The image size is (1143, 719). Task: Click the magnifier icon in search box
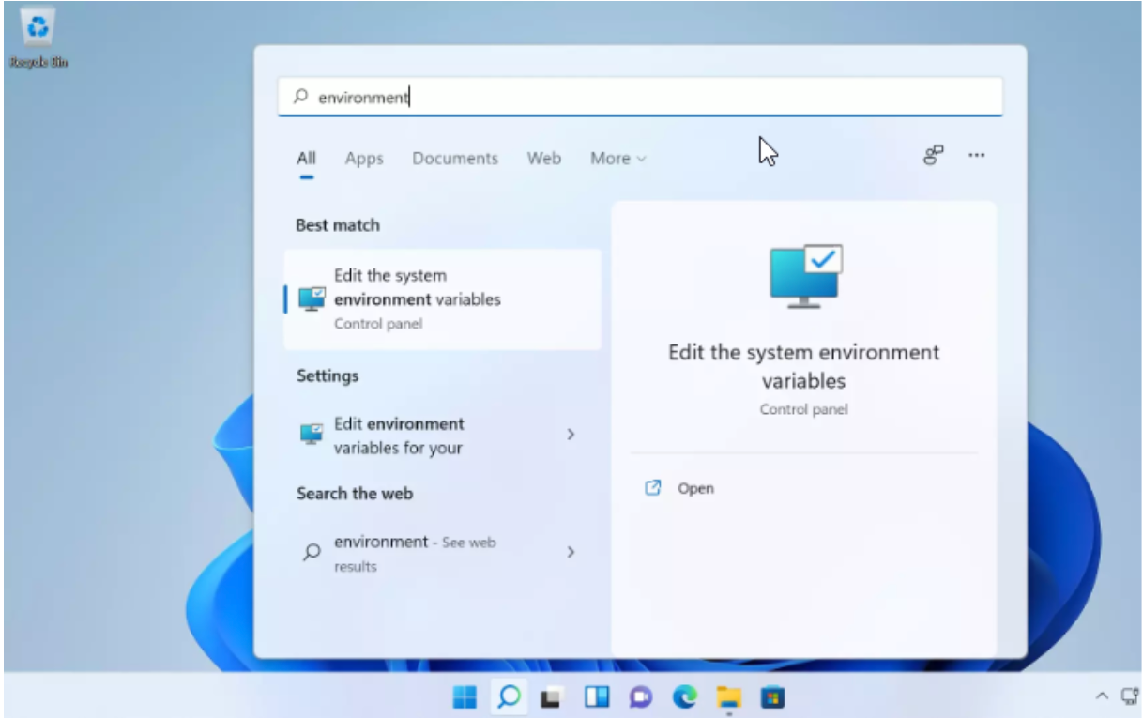click(301, 97)
